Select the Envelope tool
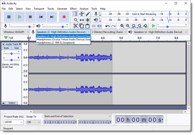Viewport: 195px width, 135px height. tap(82, 14)
